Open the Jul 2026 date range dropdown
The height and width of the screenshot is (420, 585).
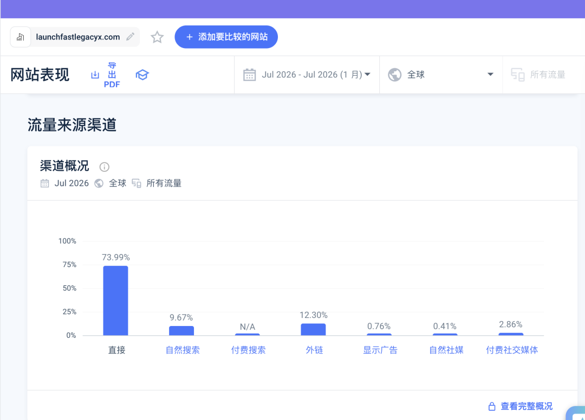click(307, 75)
